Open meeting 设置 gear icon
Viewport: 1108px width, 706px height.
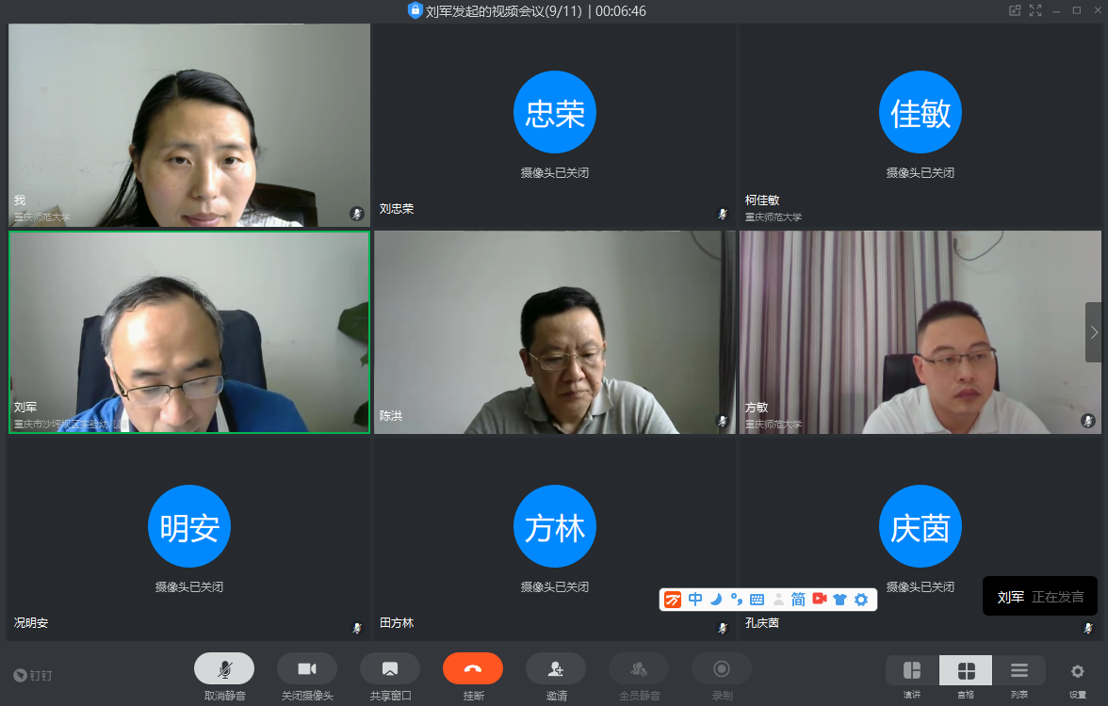click(x=1078, y=671)
